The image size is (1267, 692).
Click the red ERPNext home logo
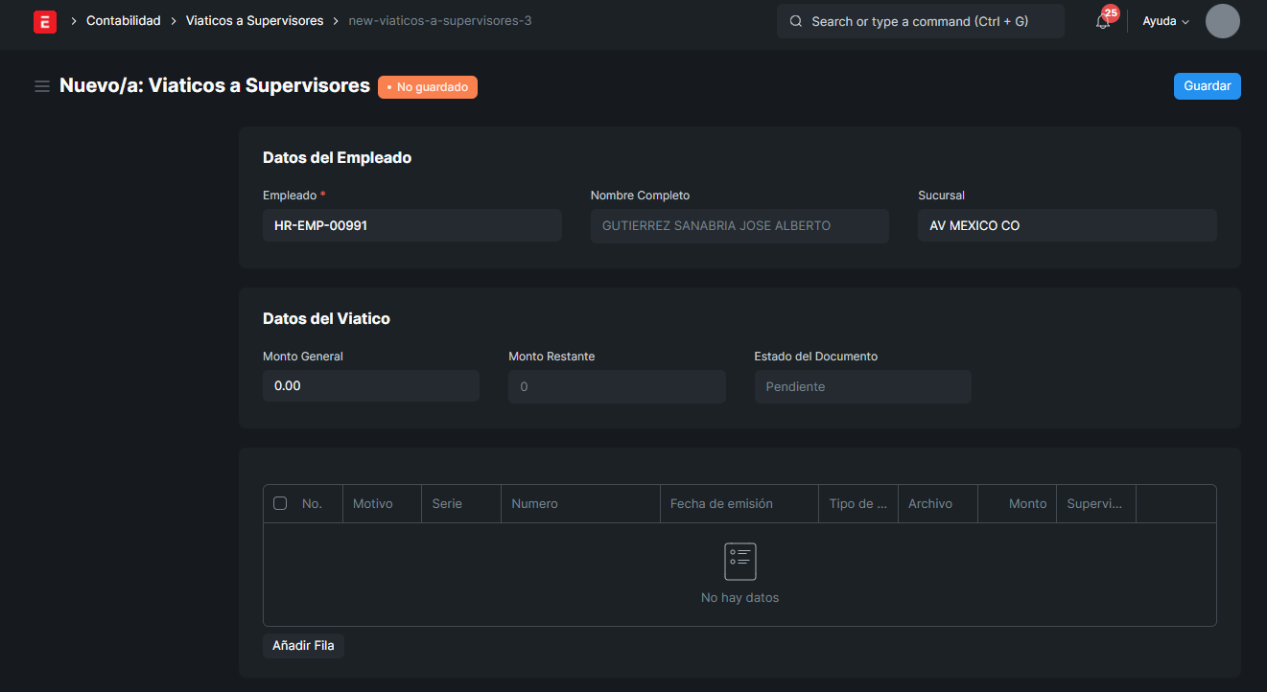tap(44, 21)
